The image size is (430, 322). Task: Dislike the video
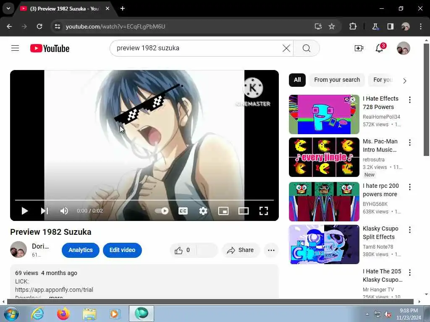(207, 250)
